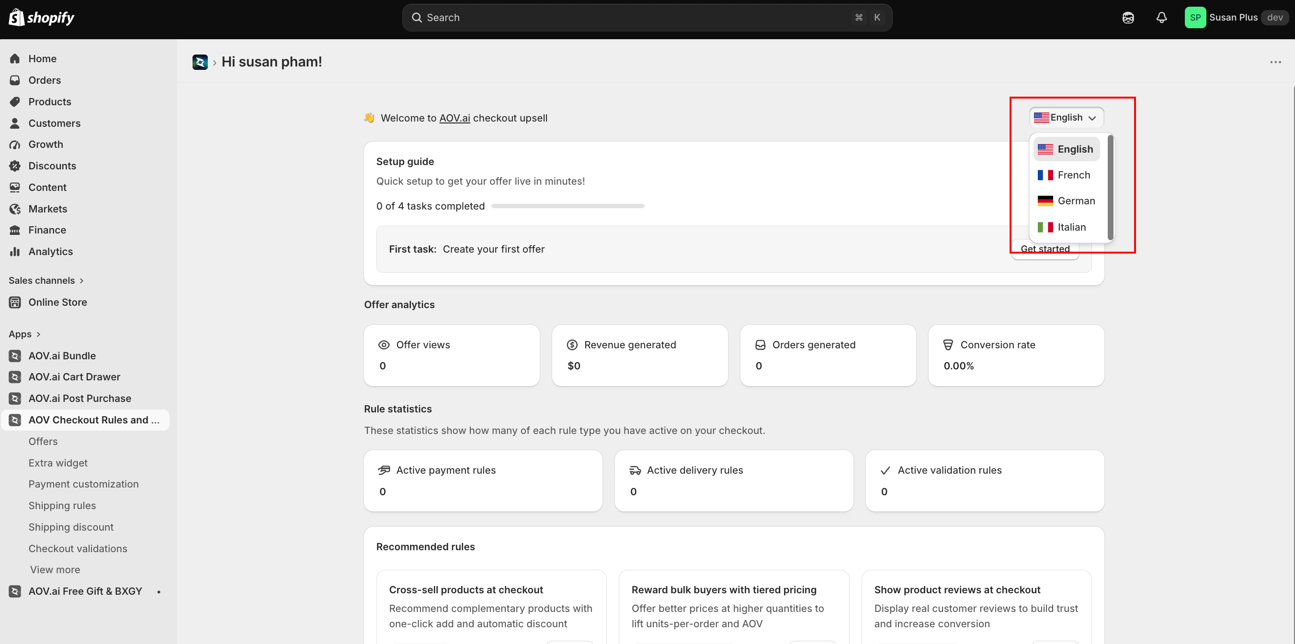Click the Products tag icon
Image resolution: width=1295 pixels, height=644 pixels.
pos(15,102)
